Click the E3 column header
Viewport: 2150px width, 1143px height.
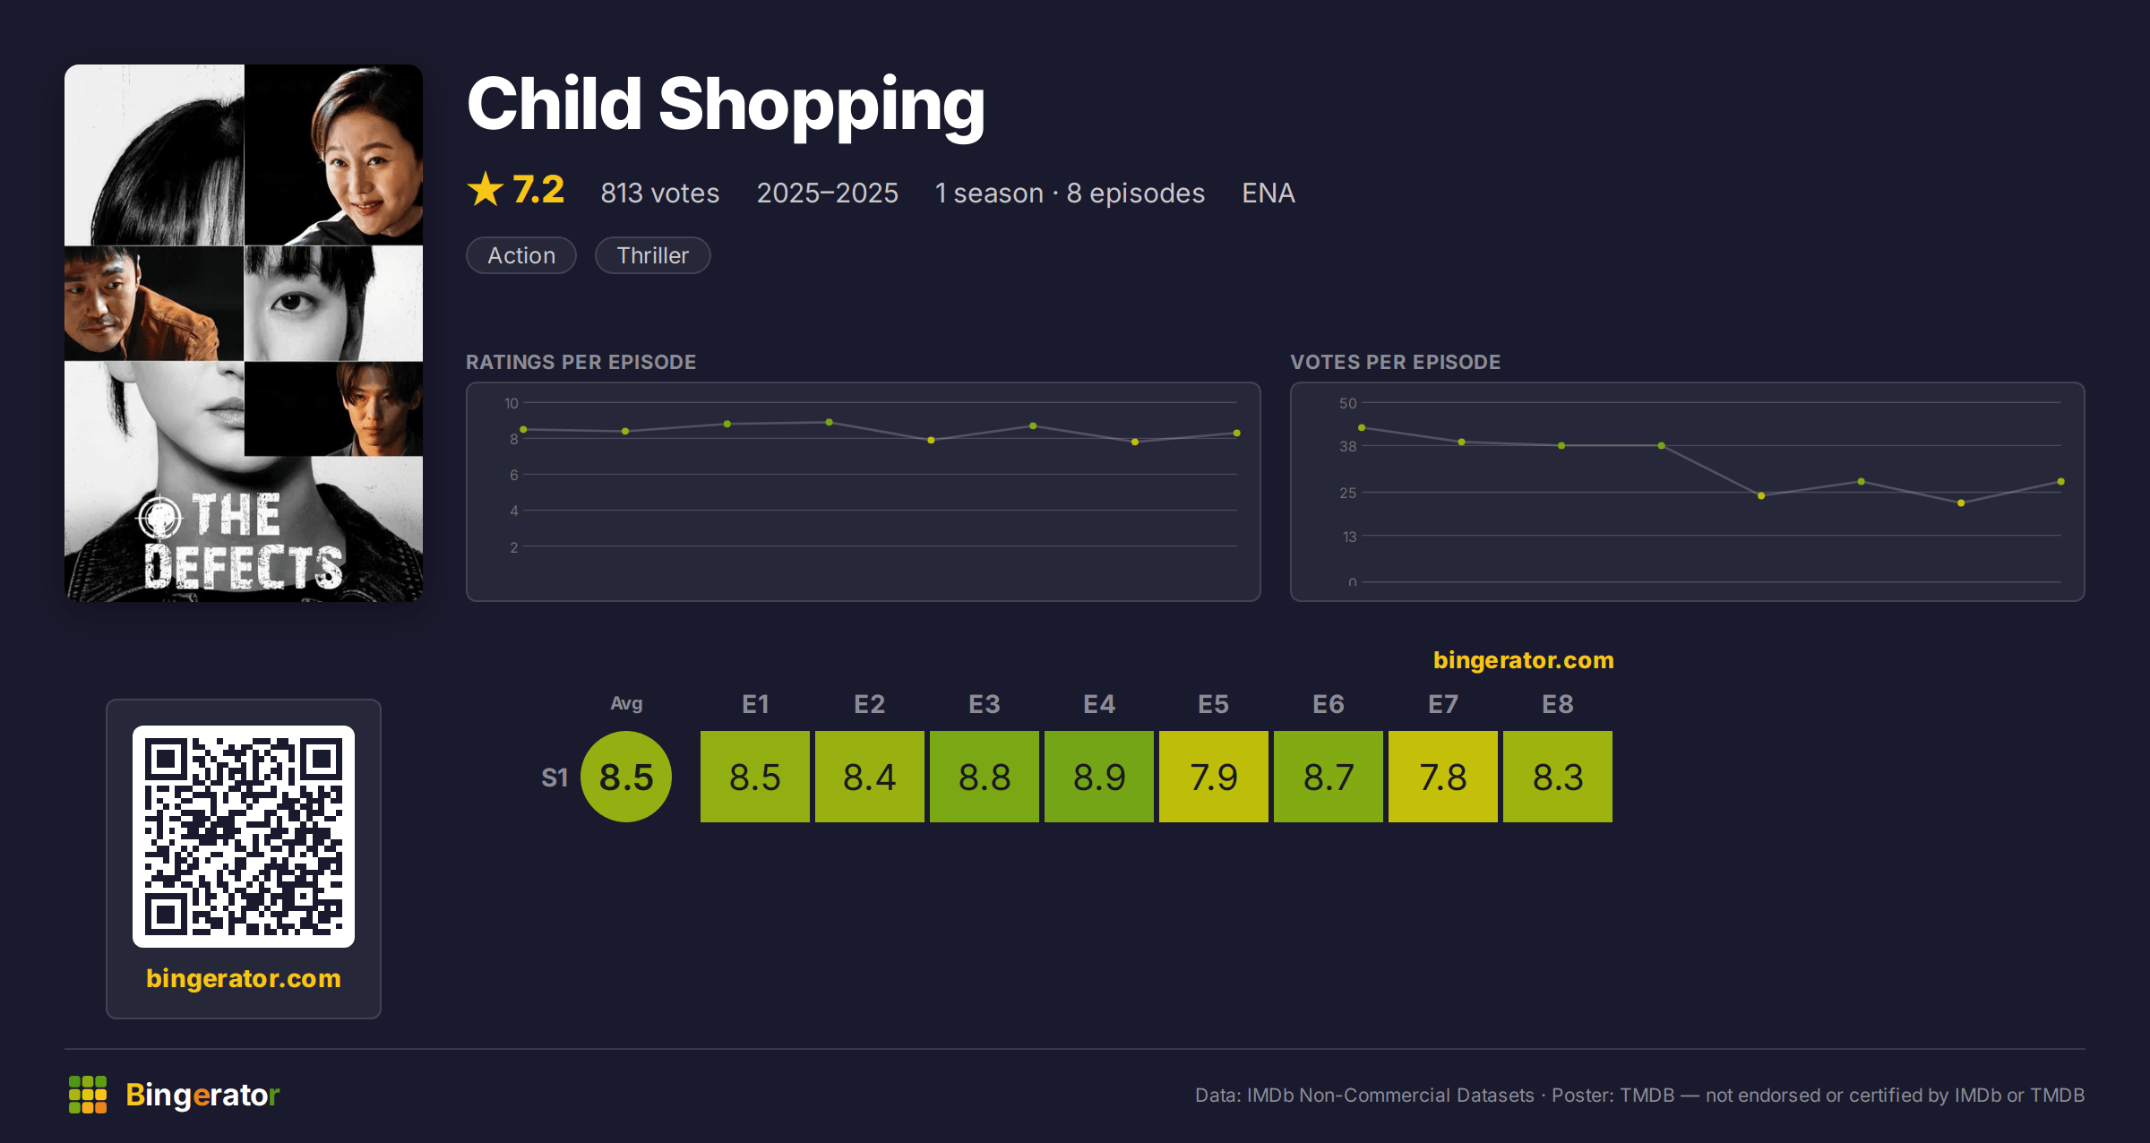(985, 704)
